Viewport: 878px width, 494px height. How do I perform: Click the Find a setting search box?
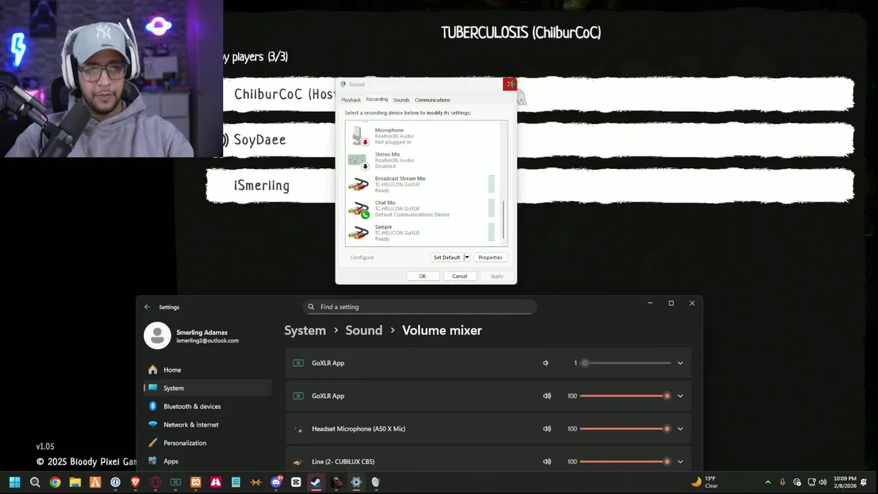[x=419, y=307]
